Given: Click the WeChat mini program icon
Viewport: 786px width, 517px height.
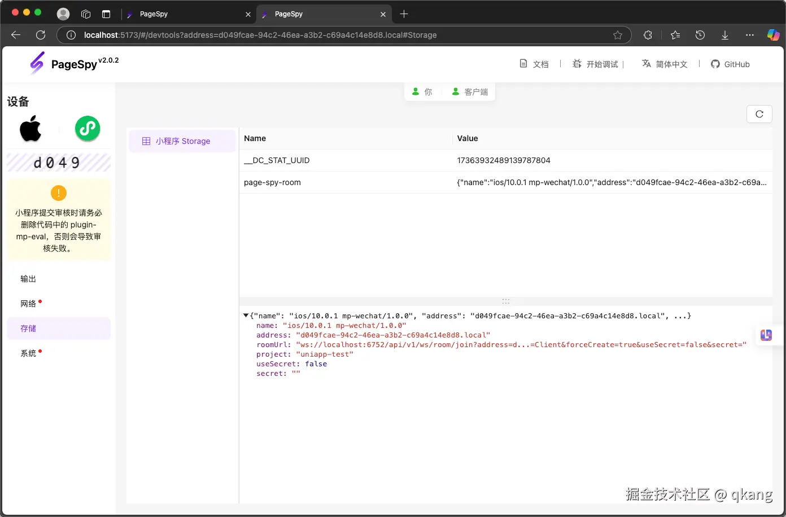Looking at the screenshot, I should tap(88, 129).
